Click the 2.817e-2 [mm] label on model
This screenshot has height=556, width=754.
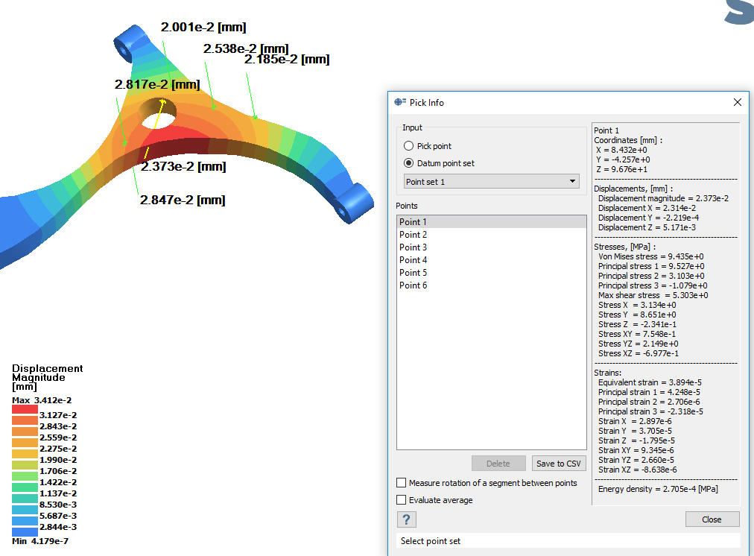tap(157, 85)
